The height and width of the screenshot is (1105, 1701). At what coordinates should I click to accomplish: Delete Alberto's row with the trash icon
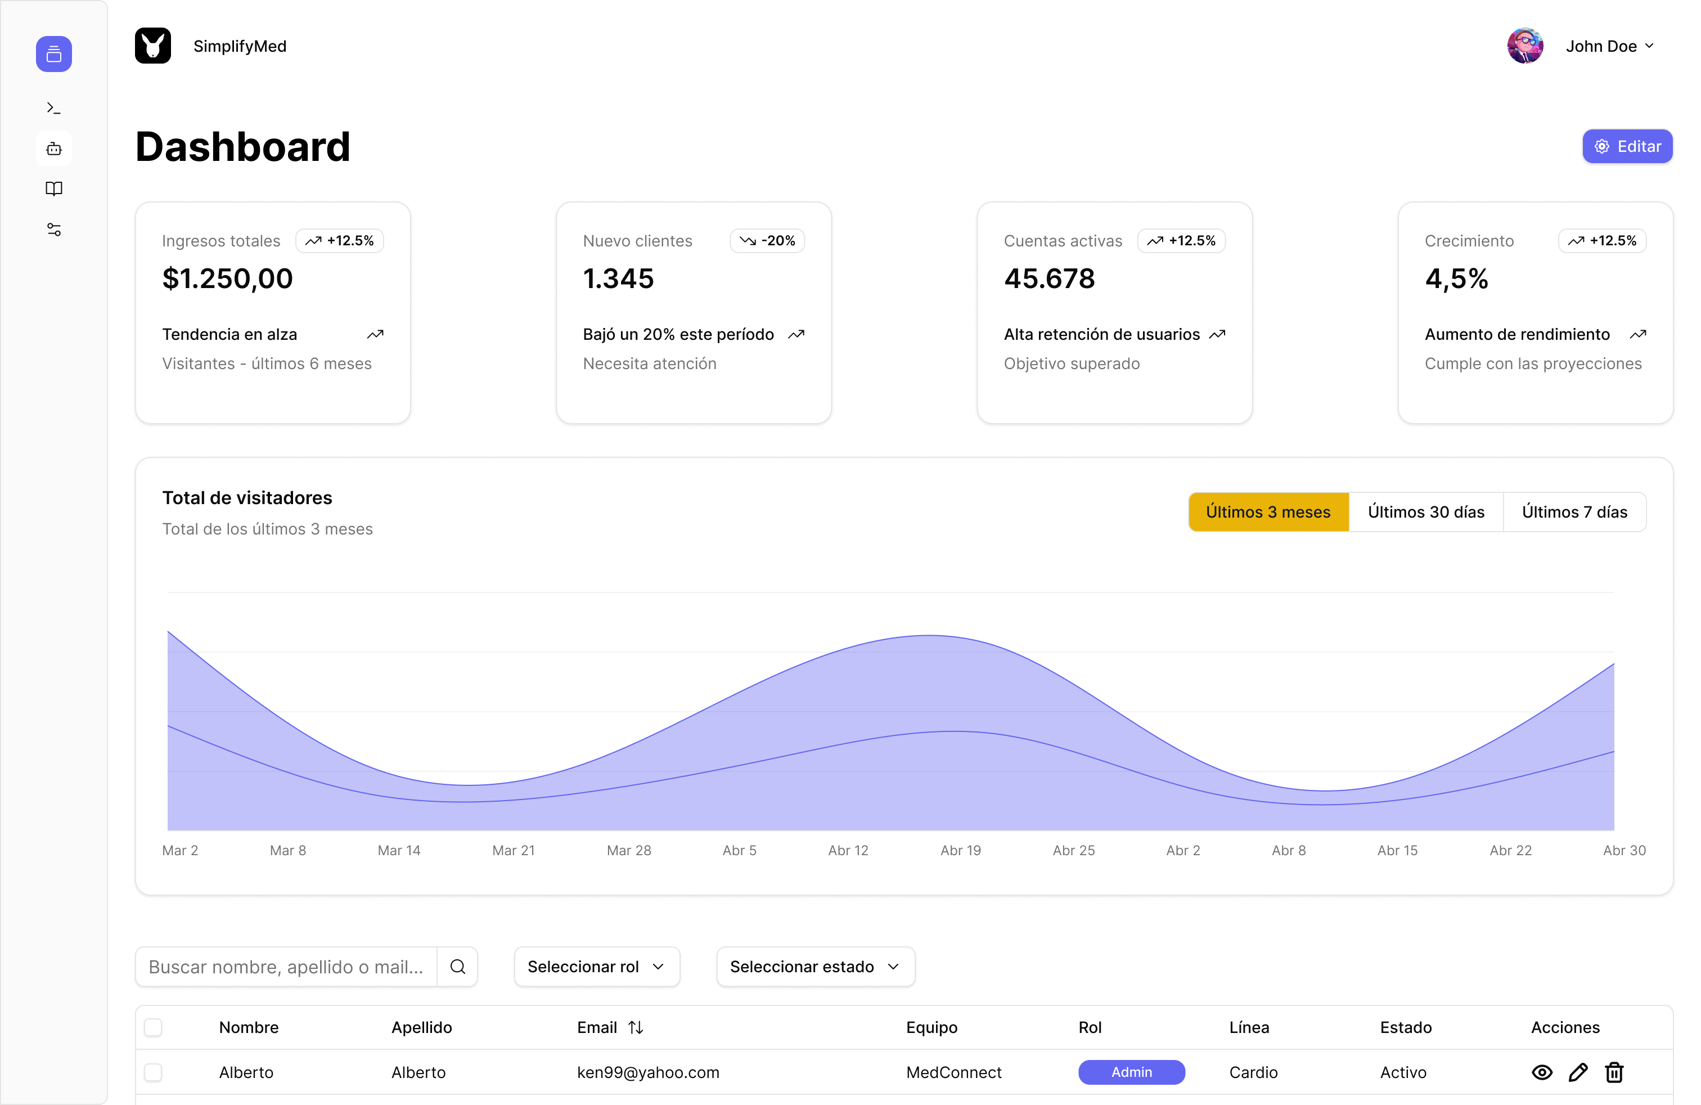[1614, 1072]
